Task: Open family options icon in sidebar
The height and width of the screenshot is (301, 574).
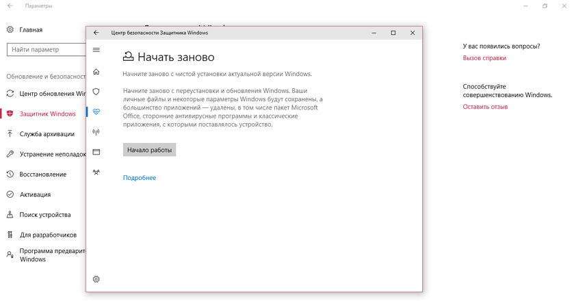Action: (x=96, y=172)
